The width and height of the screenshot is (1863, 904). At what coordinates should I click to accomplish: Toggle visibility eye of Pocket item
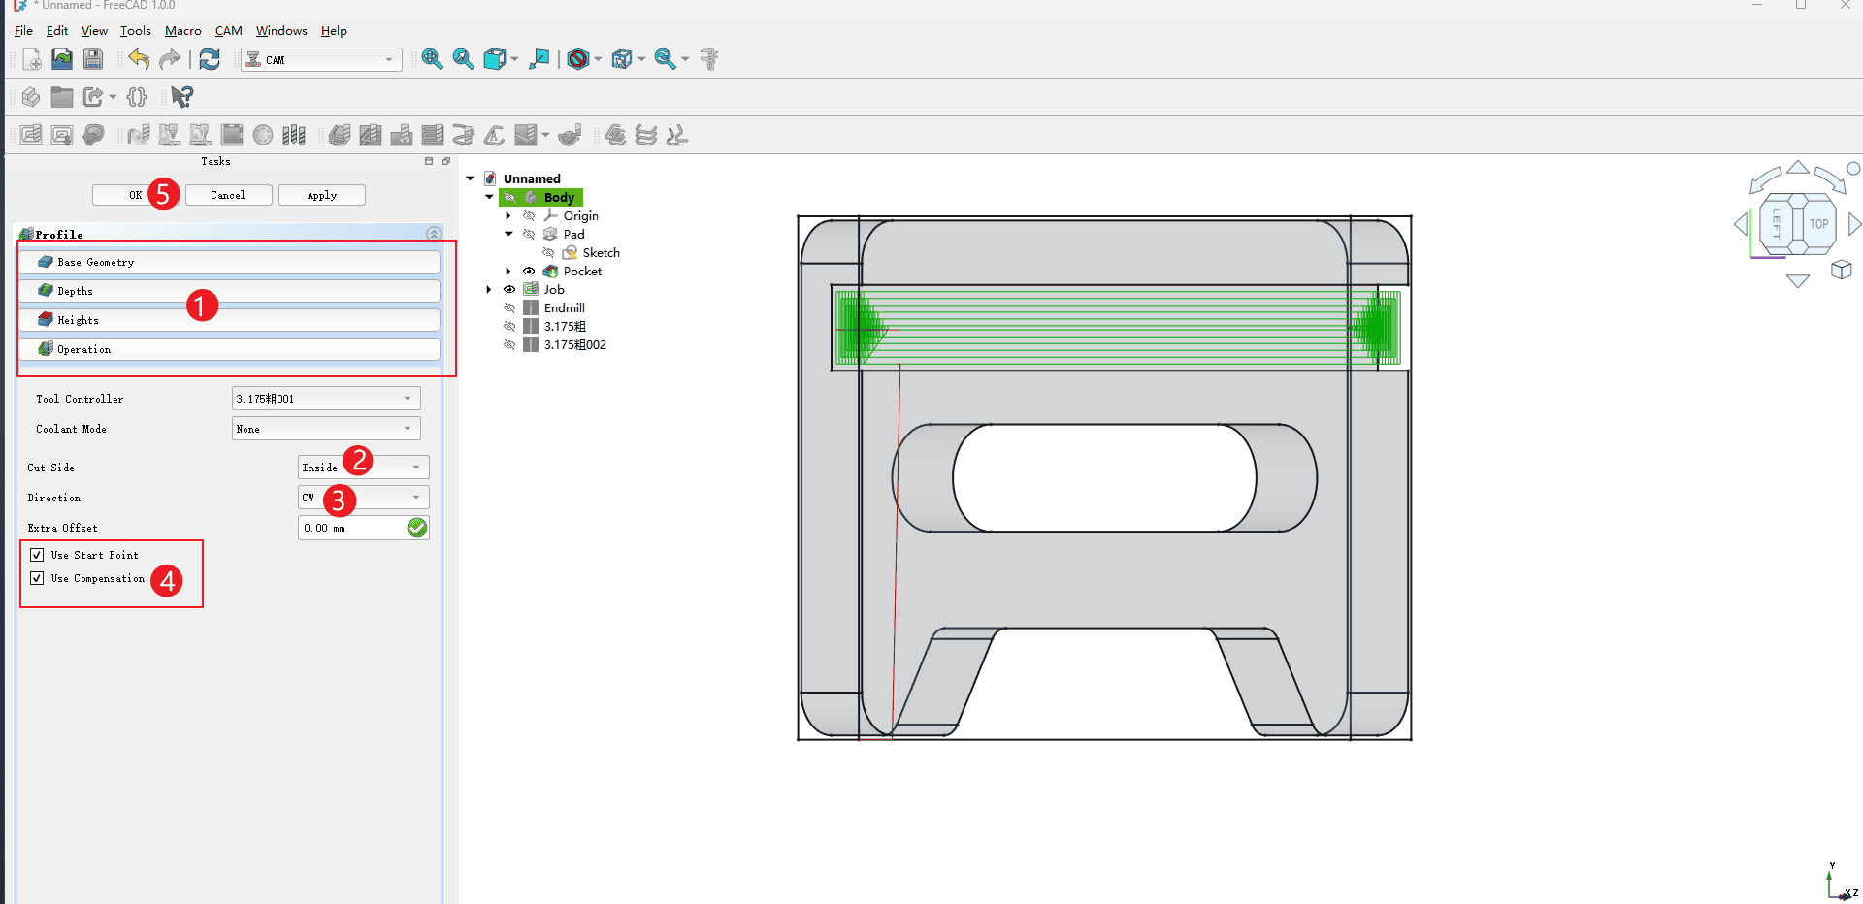click(x=529, y=272)
